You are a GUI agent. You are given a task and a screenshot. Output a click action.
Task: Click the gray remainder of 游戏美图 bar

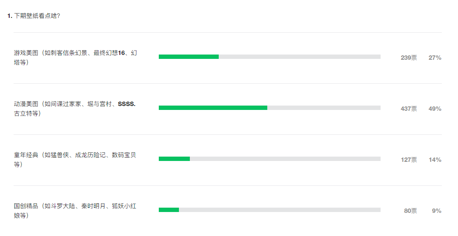(x=300, y=57)
